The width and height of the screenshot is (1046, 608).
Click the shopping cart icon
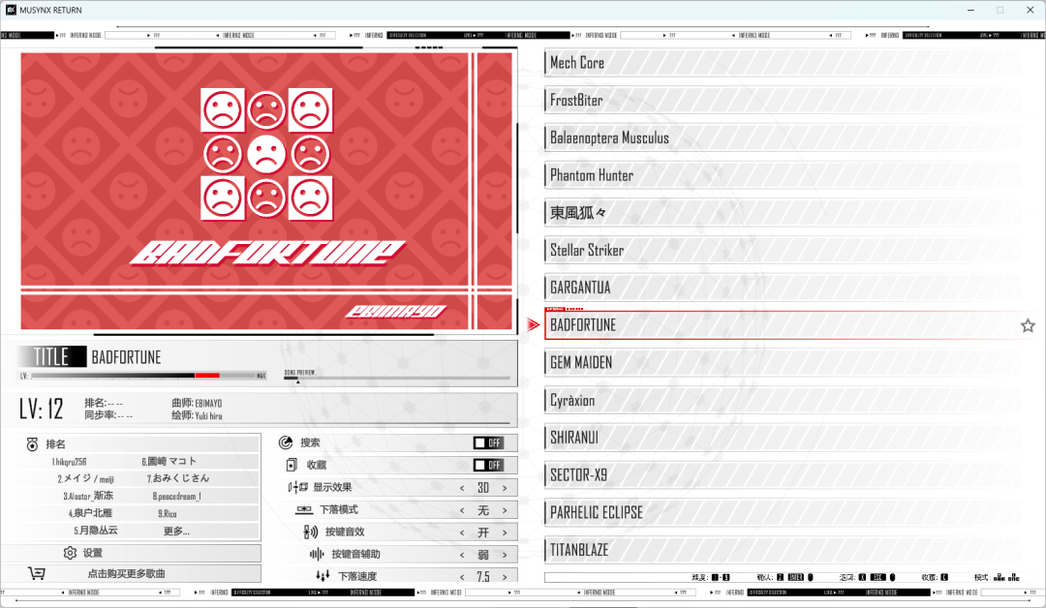point(37,573)
